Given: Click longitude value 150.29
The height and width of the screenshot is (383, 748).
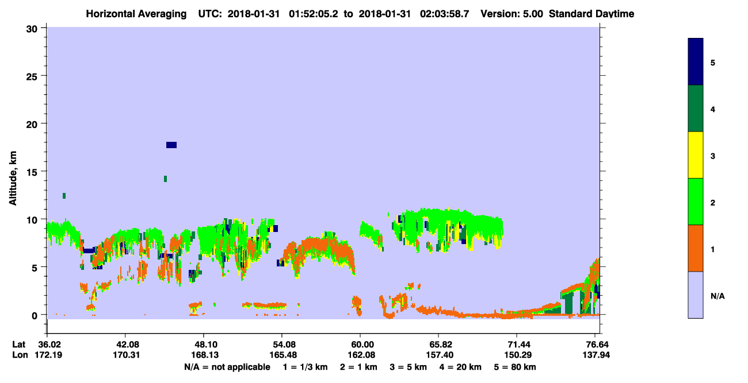Looking at the screenshot, I should 517,355.
